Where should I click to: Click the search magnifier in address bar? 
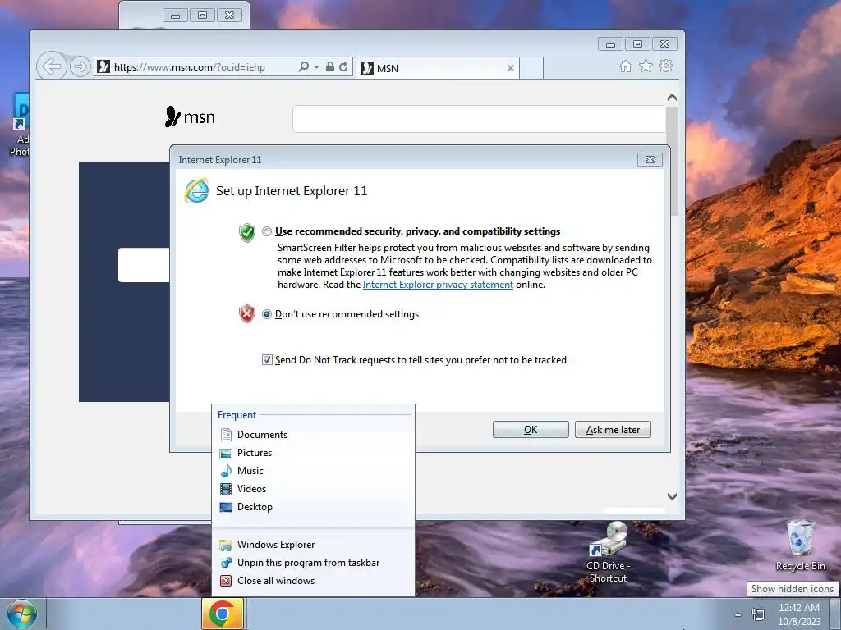click(x=303, y=67)
